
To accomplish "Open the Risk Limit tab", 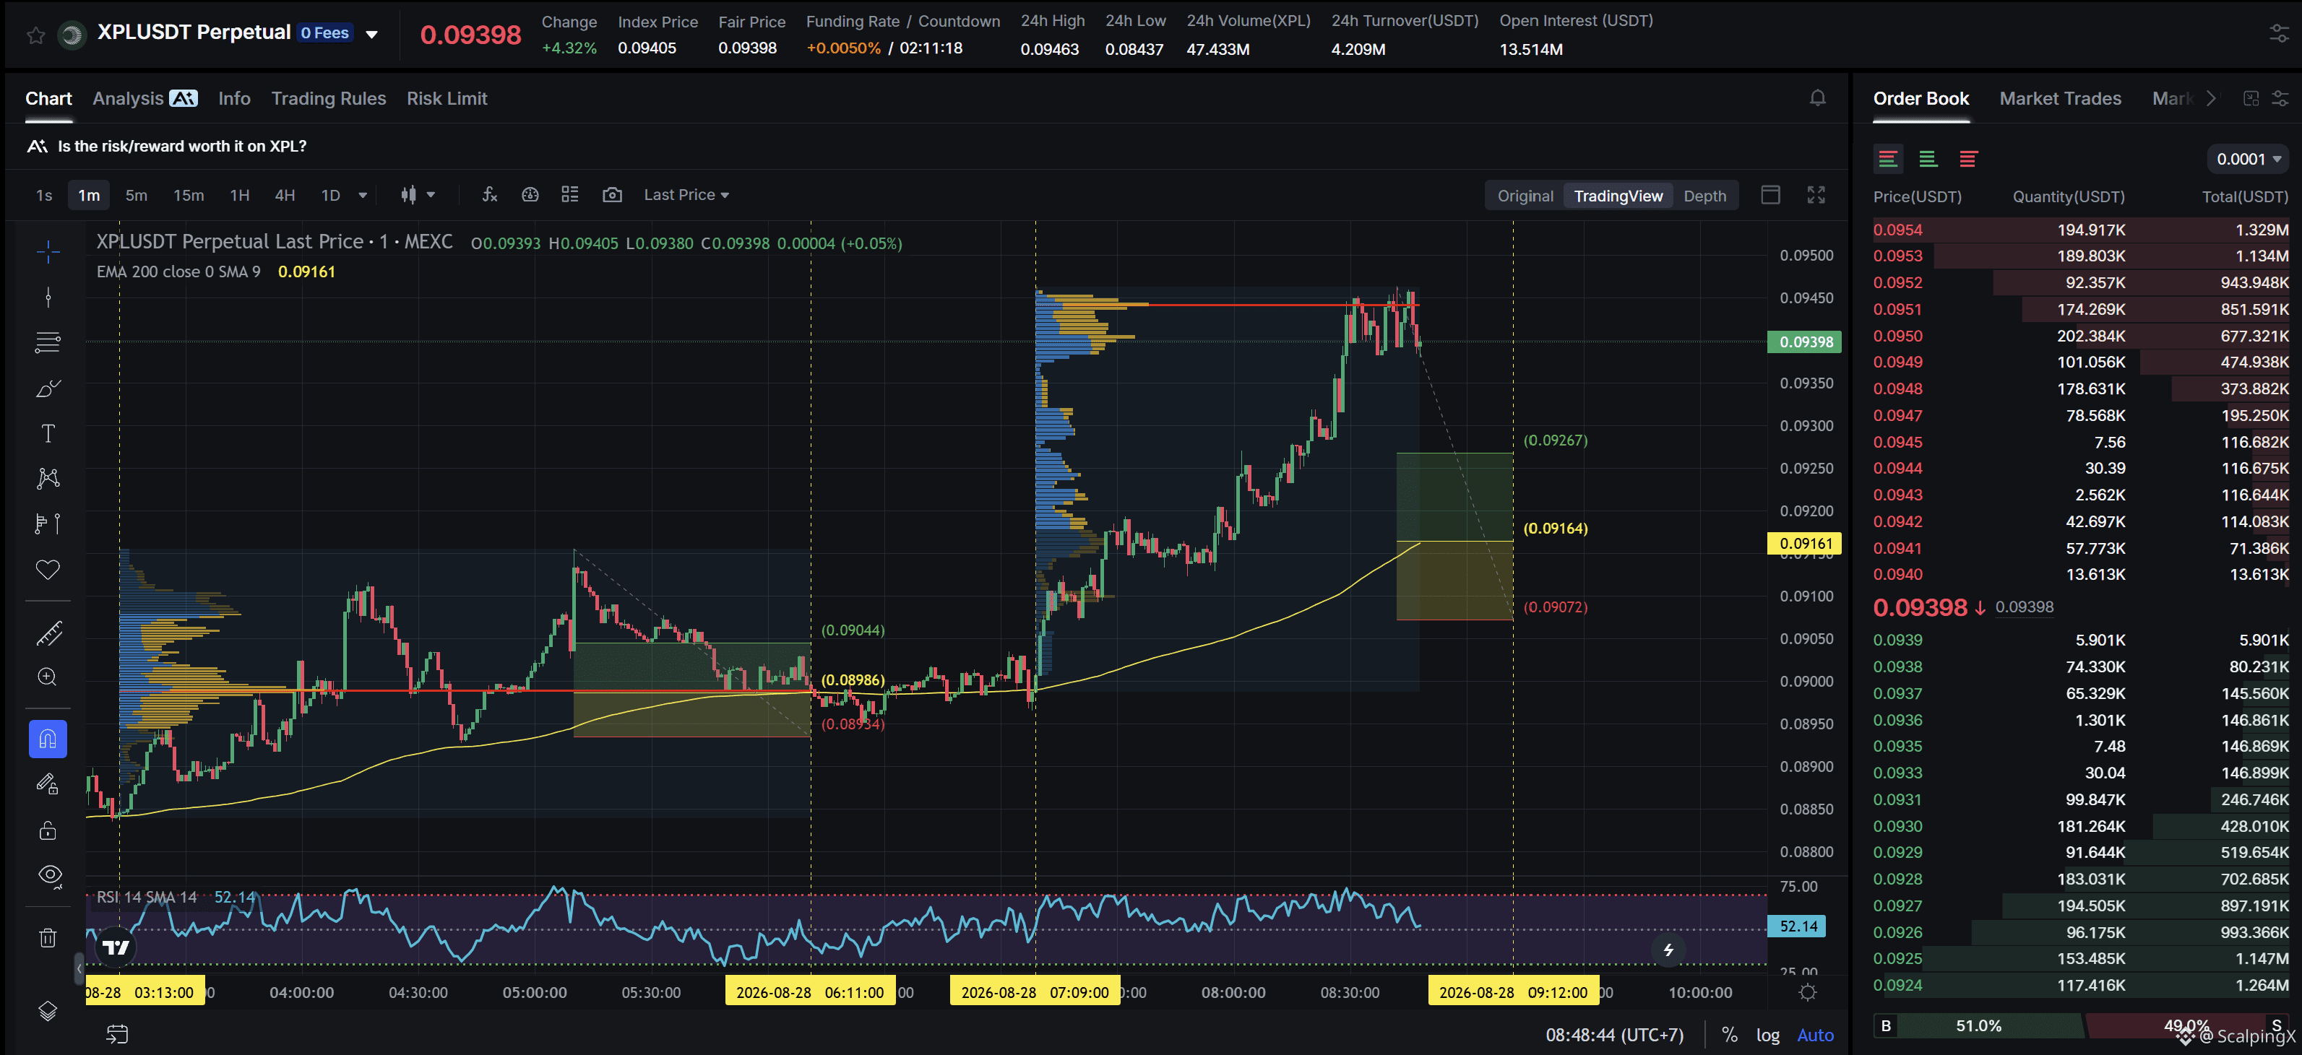I will [x=447, y=98].
